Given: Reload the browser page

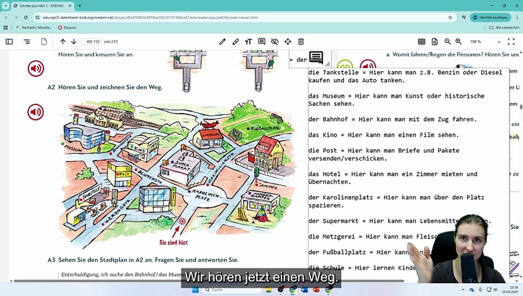Looking at the screenshot, I should click(x=25, y=18).
